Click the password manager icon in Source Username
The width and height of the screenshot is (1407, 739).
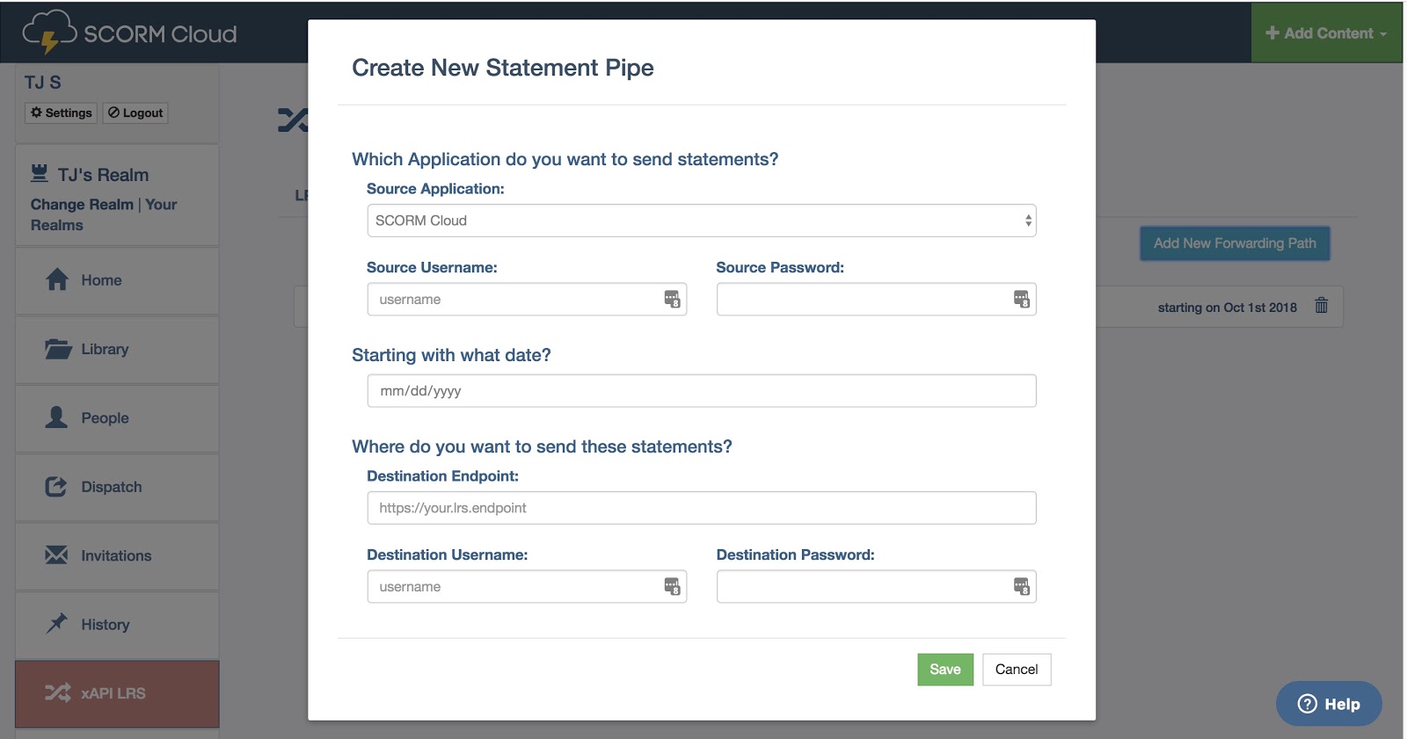tap(672, 300)
